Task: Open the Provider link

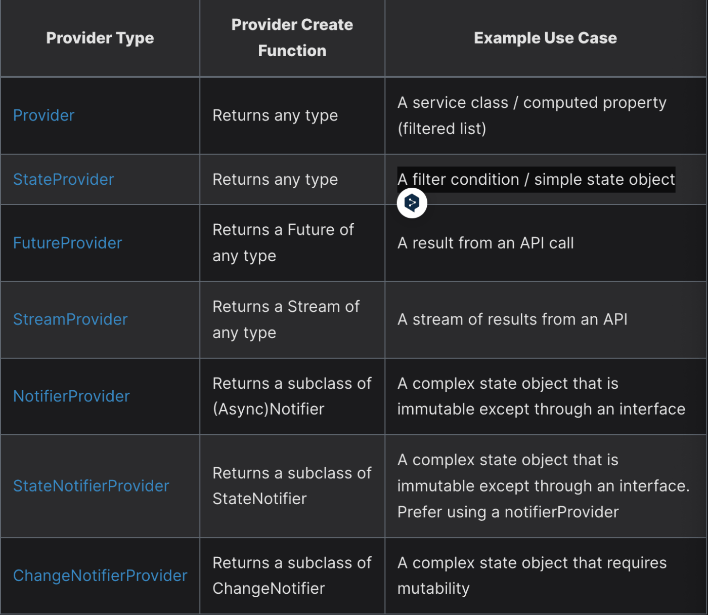Action: [x=43, y=115]
